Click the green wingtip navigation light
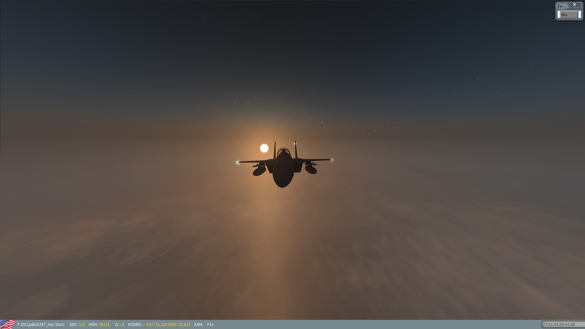Image resolution: width=585 pixels, height=329 pixels. (x=238, y=162)
